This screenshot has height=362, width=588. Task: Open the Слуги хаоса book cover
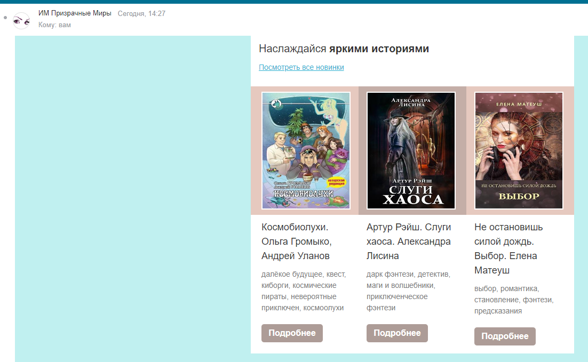tap(411, 150)
